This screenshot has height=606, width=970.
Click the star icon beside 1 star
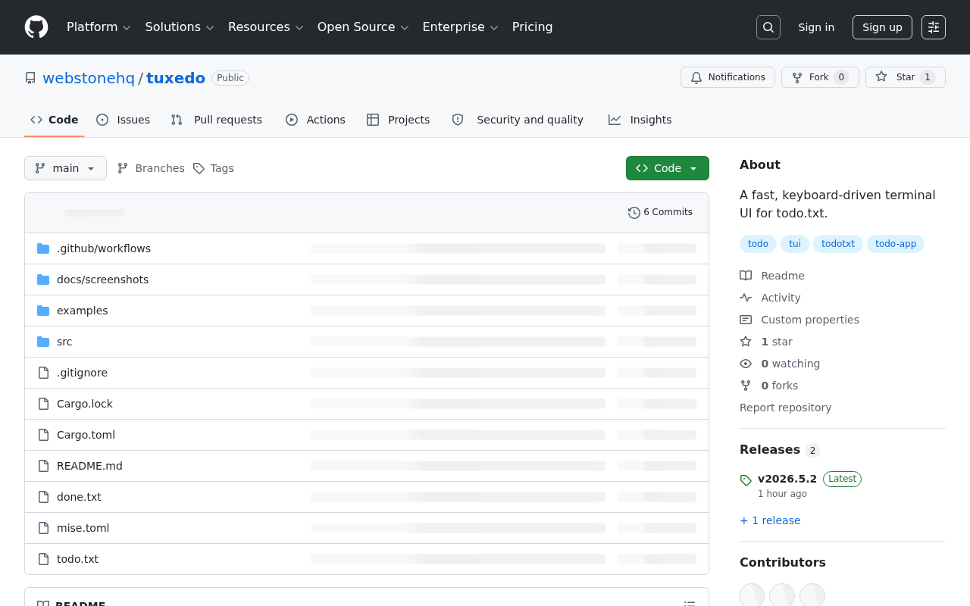point(746,342)
